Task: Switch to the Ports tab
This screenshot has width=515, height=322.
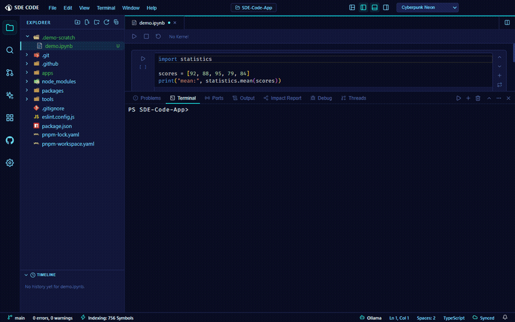Action: [214, 98]
